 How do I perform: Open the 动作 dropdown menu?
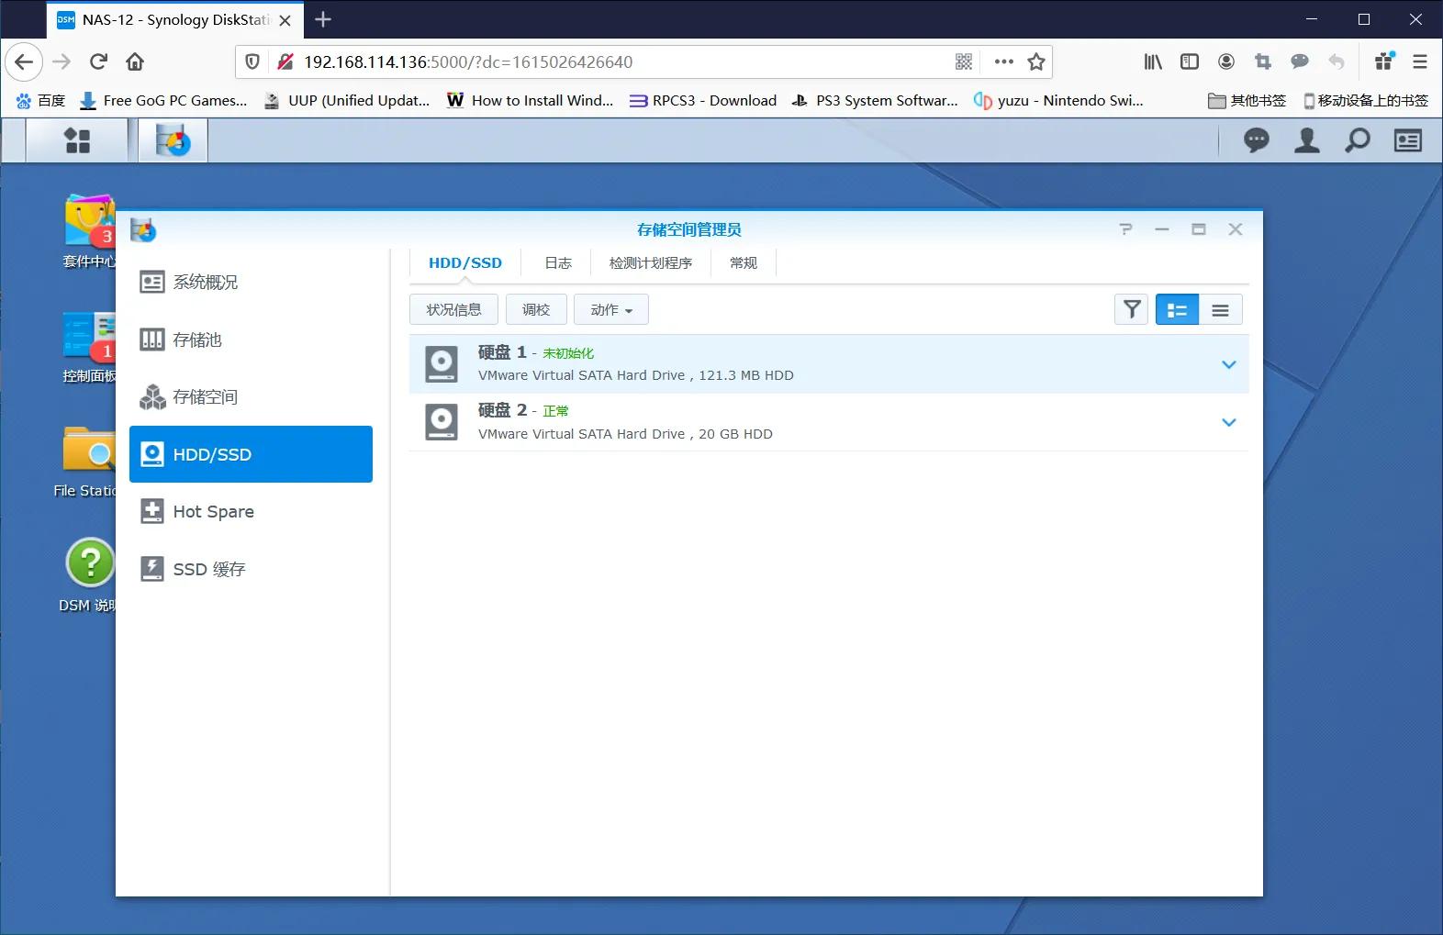pos(611,309)
